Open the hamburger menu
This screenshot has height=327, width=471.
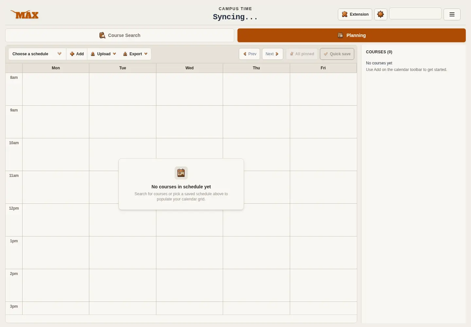click(452, 14)
